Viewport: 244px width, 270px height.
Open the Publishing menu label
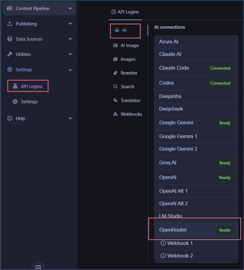point(26,24)
